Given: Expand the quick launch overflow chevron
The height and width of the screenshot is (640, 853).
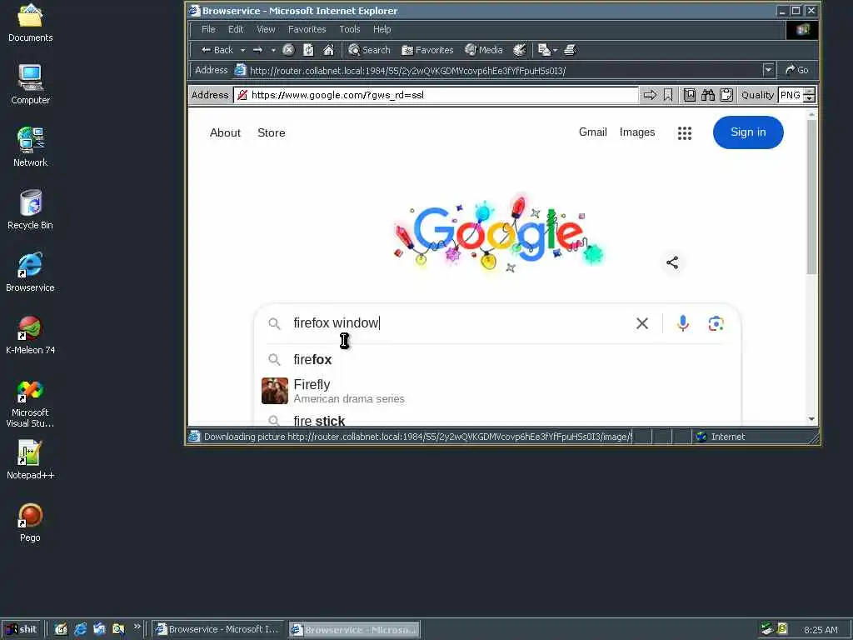Looking at the screenshot, I should coord(137,627).
